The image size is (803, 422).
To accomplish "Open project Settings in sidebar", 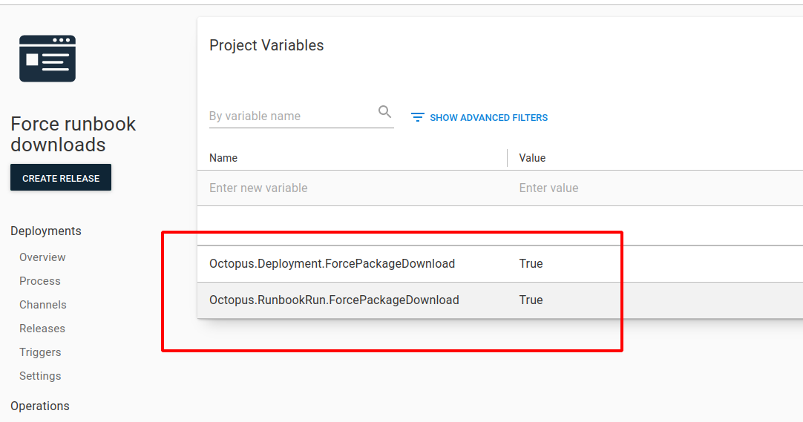I will tap(41, 376).
